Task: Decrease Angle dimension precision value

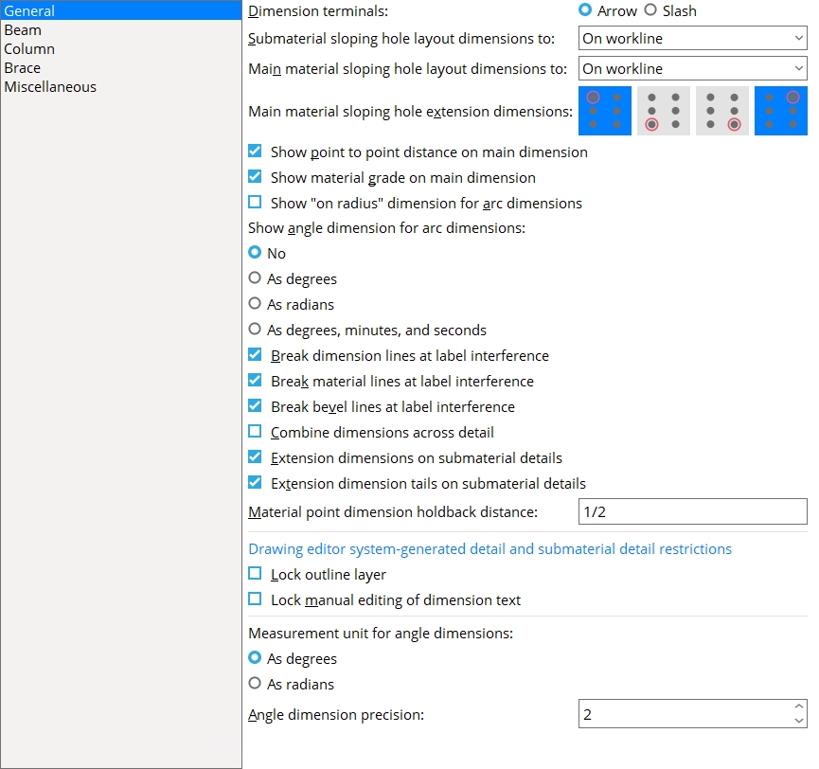Action: click(x=798, y=721)
